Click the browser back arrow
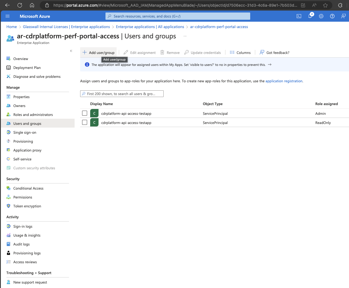 [x=8, y=5]
